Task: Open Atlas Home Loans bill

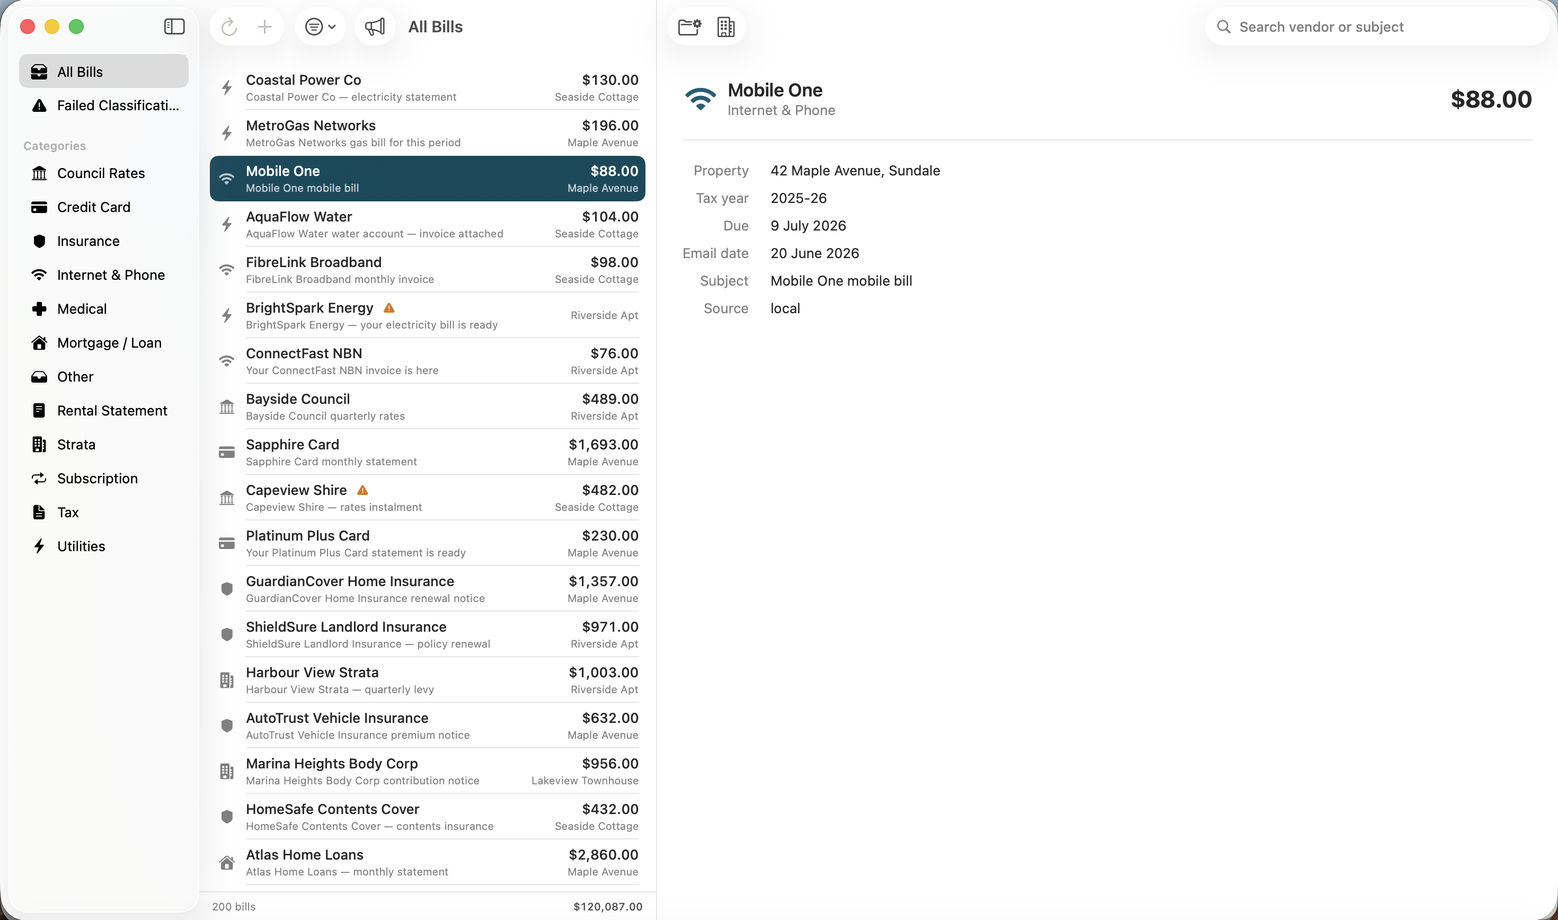Action: coord(427,862)
